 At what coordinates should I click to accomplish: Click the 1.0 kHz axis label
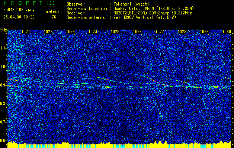point(3,67)
